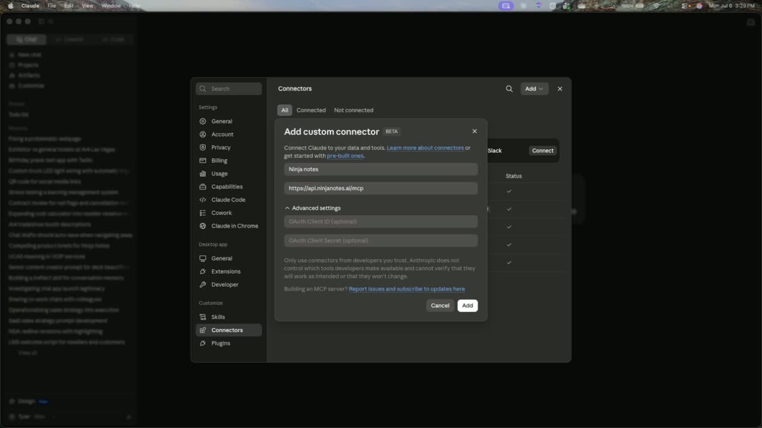Click the purple screen recording menu bar icon
This screenshot has height=428, width=762.
point(507,6)
